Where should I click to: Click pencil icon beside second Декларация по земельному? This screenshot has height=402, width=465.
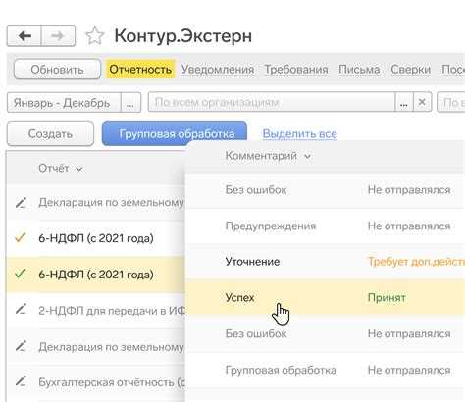[x=21, y=345]
